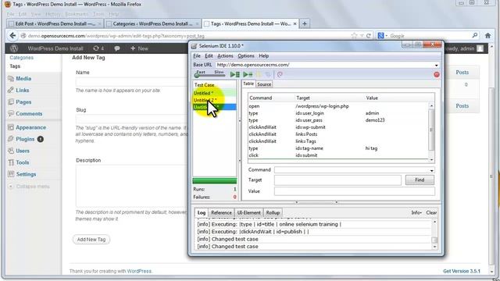The height and width of the screenshot is (281, 500).
Task: Open the Selenium IDE Edit menu
Action: pyautogui.click(x=209, y=55)
